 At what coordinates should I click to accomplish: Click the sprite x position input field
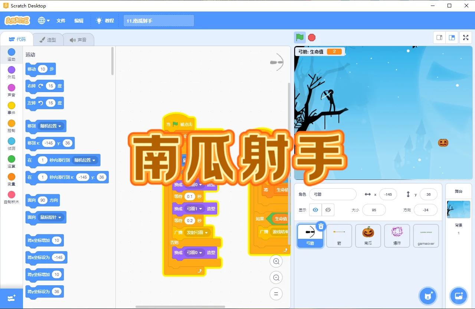pos(388,194)
